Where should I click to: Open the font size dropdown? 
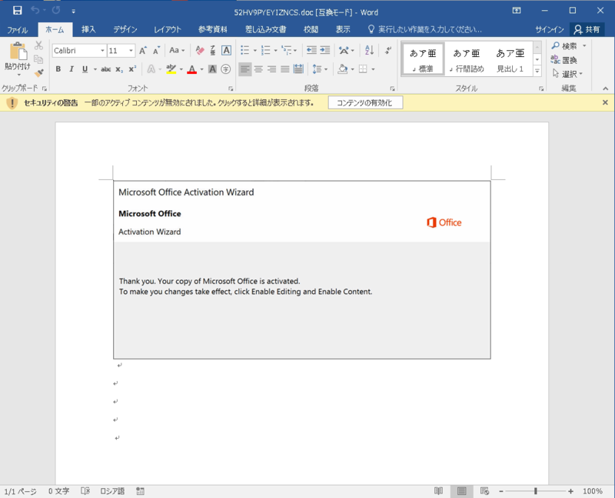(131, 51)
